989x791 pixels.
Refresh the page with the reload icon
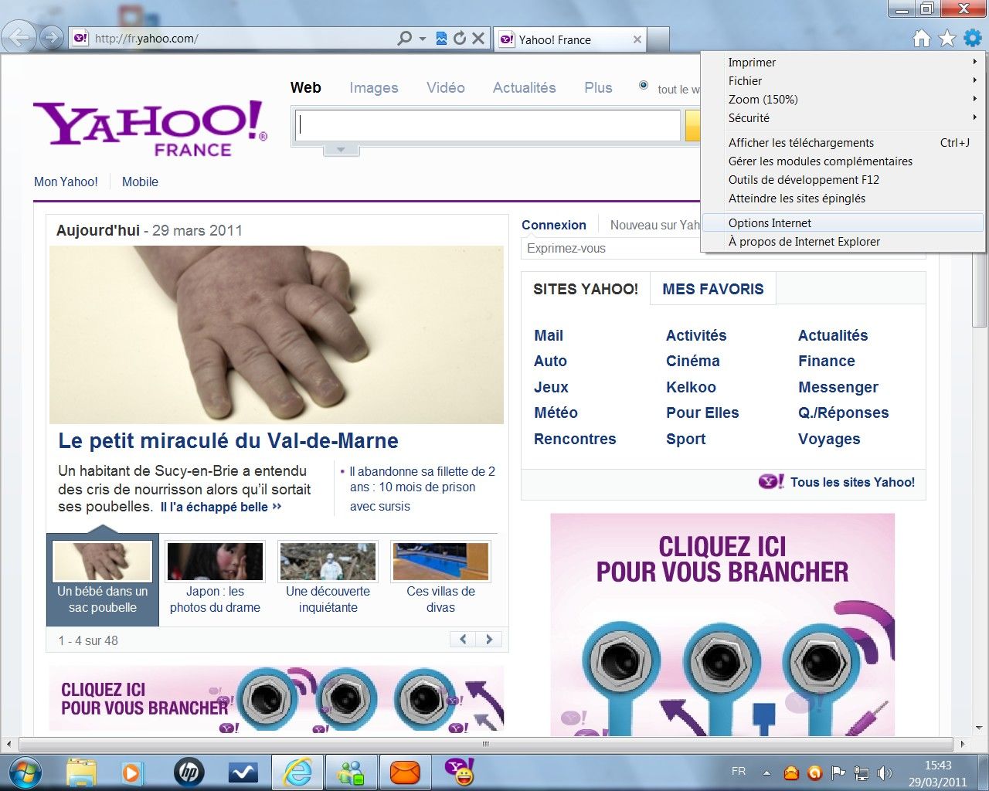pos(460,38)
